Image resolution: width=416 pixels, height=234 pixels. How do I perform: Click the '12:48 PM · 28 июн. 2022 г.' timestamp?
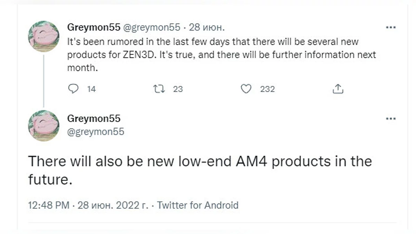tap(88, 205)
